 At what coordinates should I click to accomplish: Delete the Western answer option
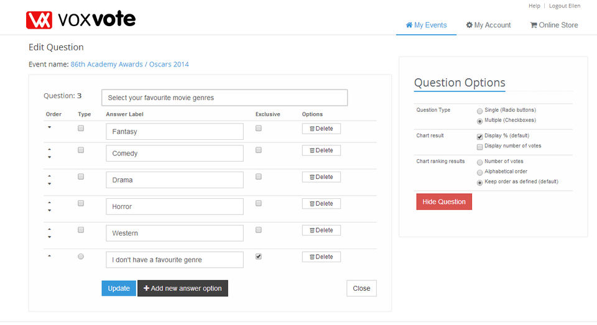[321, 230]
